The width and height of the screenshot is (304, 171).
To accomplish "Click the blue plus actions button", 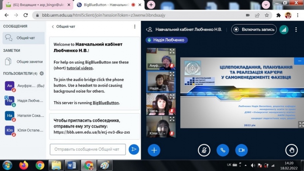I will point(154,150).
